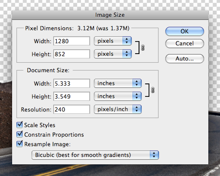Open the Bicubic resample method dropdown

(95, 155)
